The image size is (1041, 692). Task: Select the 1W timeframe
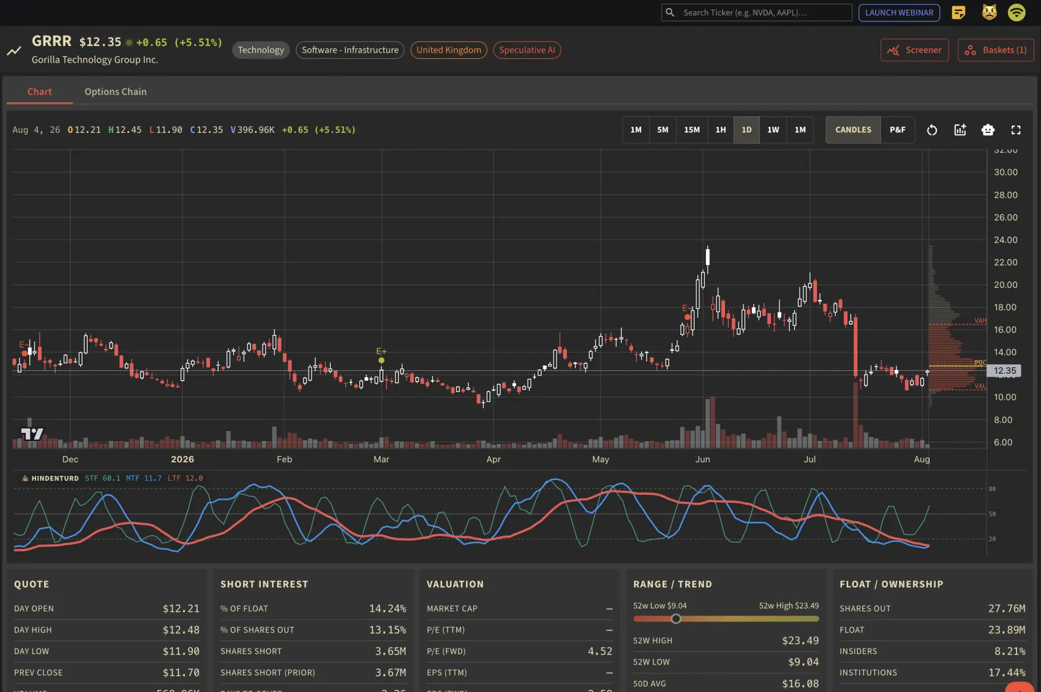(x=773, y=130)
